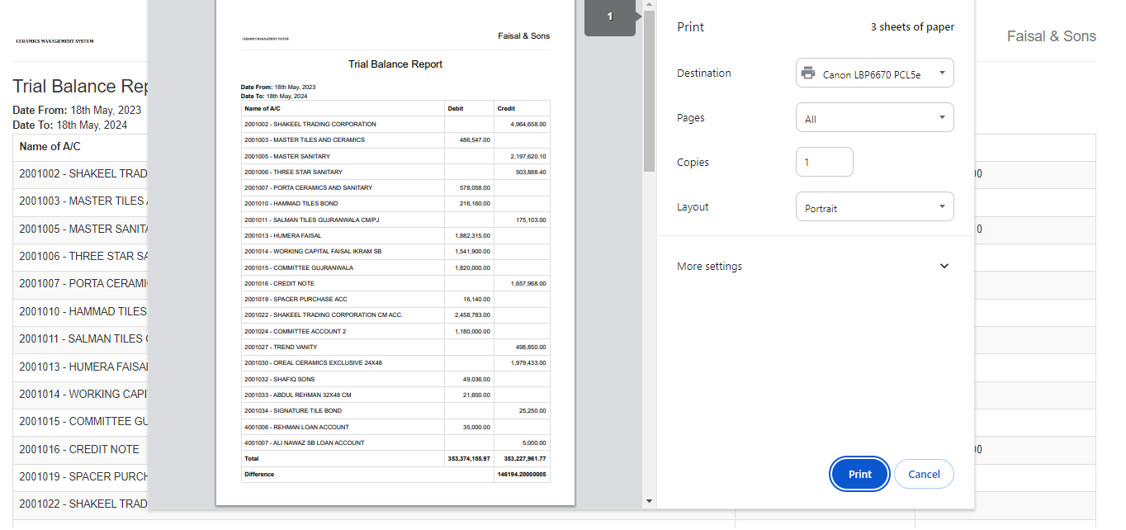This screenshot has width=1126, height=530.
Task: Click the Trial Balance Report title in the preview
Action: (395, 64)
